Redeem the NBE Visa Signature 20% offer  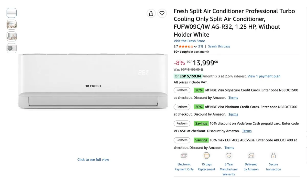[x=182, y=90]
